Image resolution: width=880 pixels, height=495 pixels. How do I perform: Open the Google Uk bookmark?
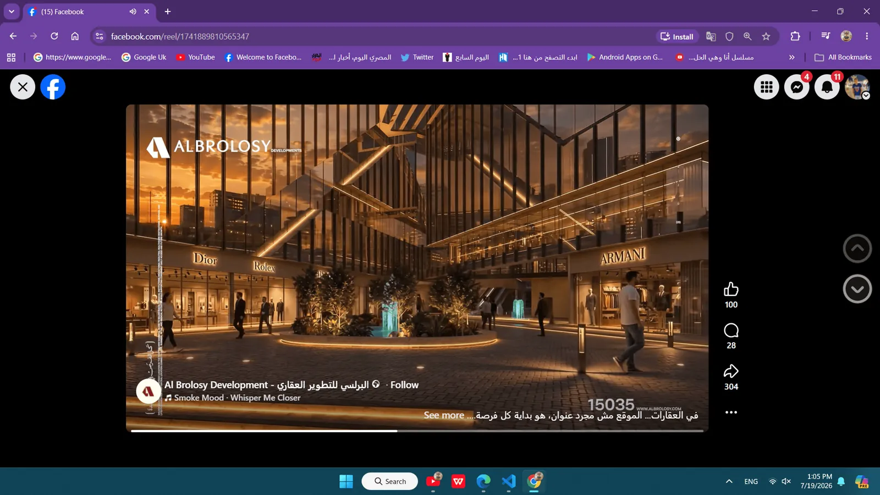(144, 57)
